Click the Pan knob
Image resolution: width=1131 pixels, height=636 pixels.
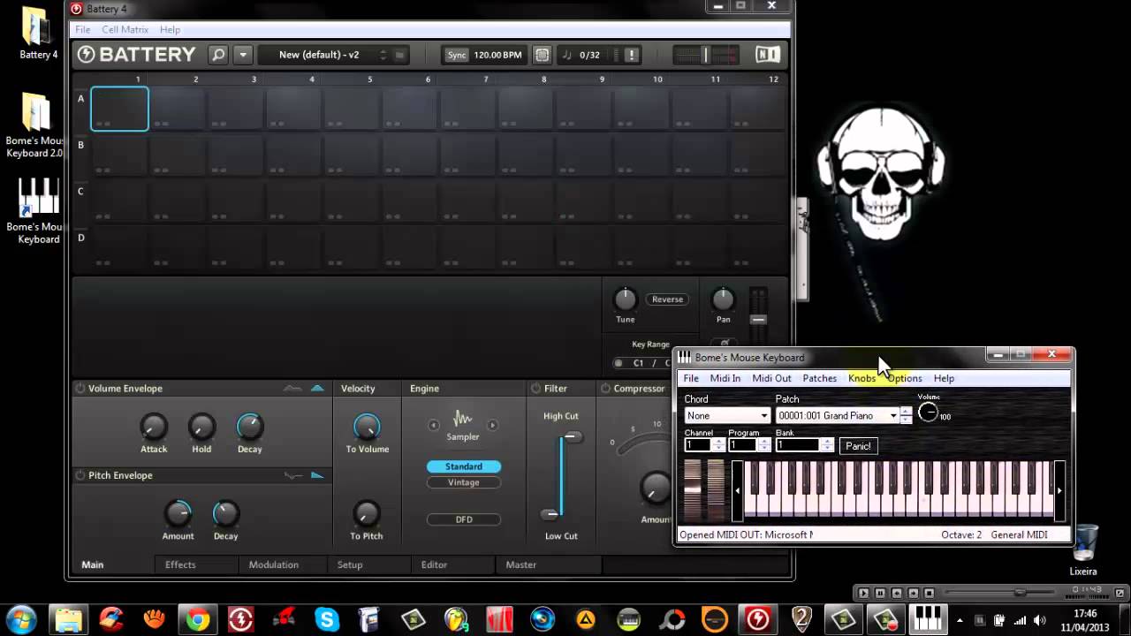coord(723,299)
